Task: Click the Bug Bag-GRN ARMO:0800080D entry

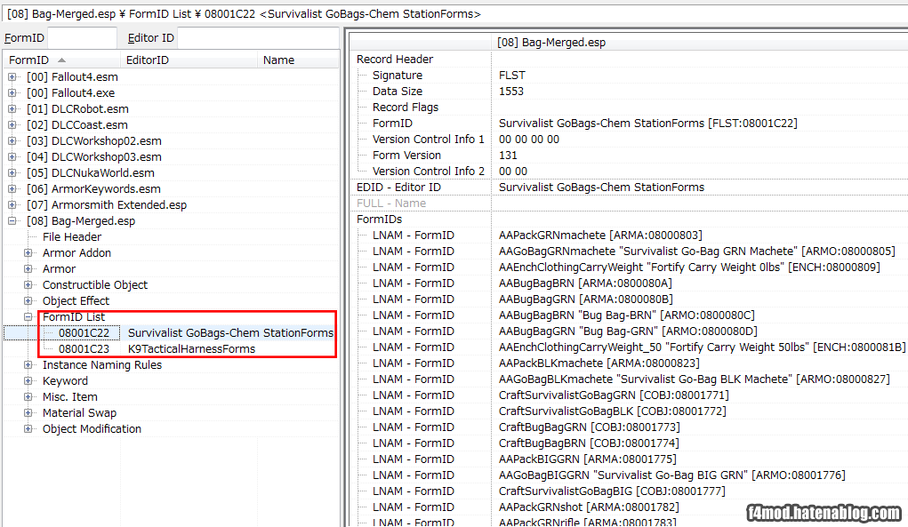Action: click(x=628, y=331)
